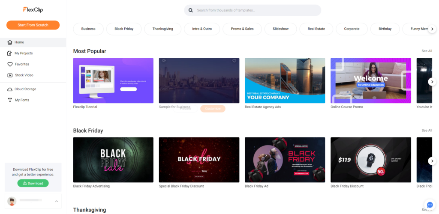Click the Thanksgiving section heading

[90, 210]
